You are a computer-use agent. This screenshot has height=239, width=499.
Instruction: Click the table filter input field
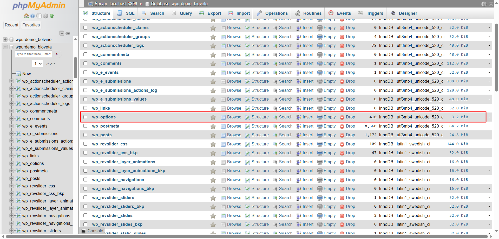(34, 54)
